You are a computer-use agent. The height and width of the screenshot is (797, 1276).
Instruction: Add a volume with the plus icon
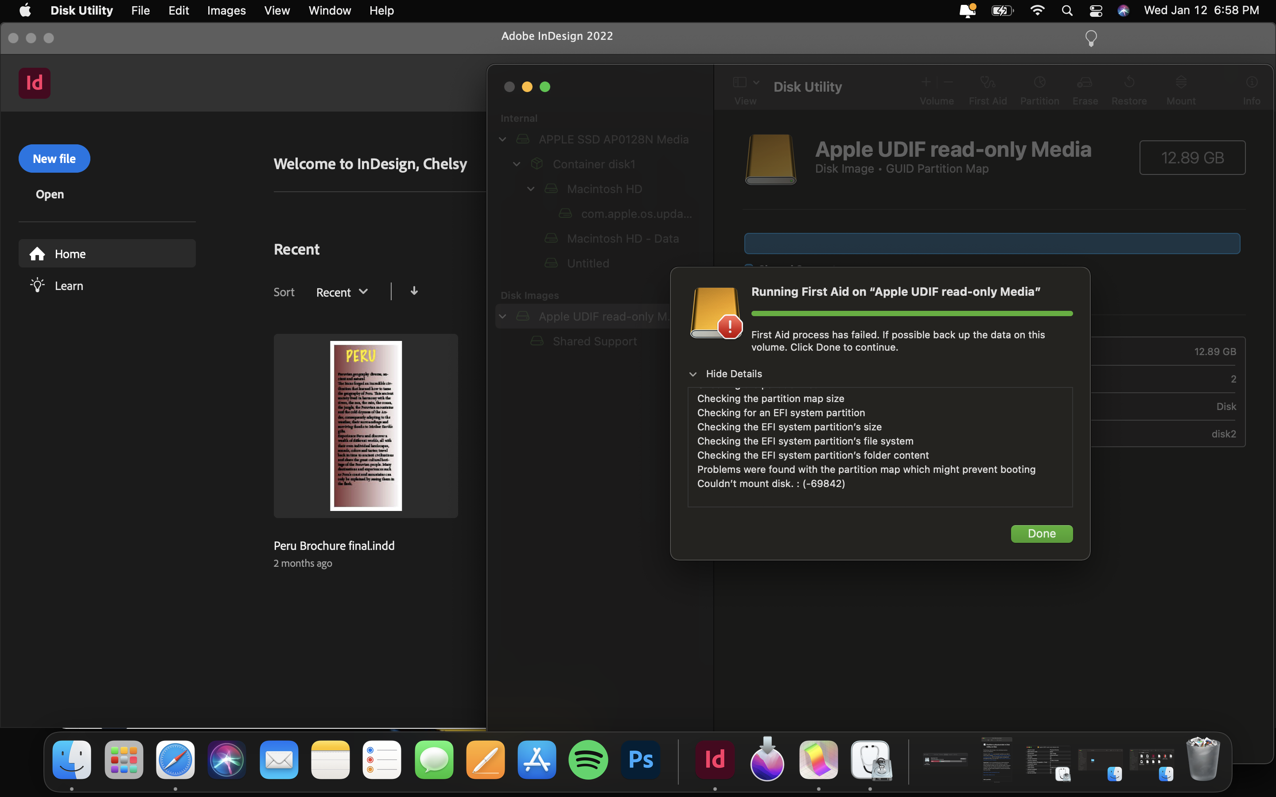(926, 82)
